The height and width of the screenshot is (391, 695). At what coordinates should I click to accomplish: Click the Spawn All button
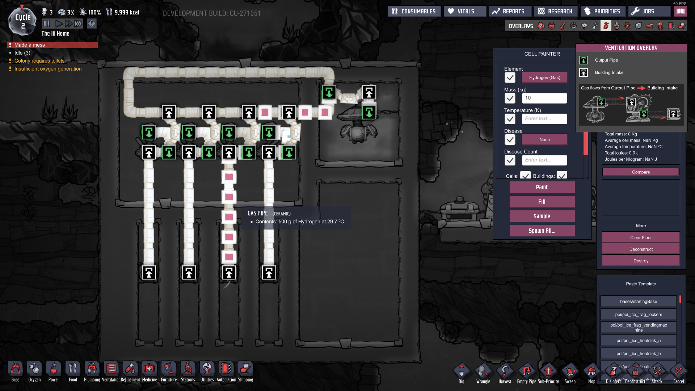coord(542,231)
